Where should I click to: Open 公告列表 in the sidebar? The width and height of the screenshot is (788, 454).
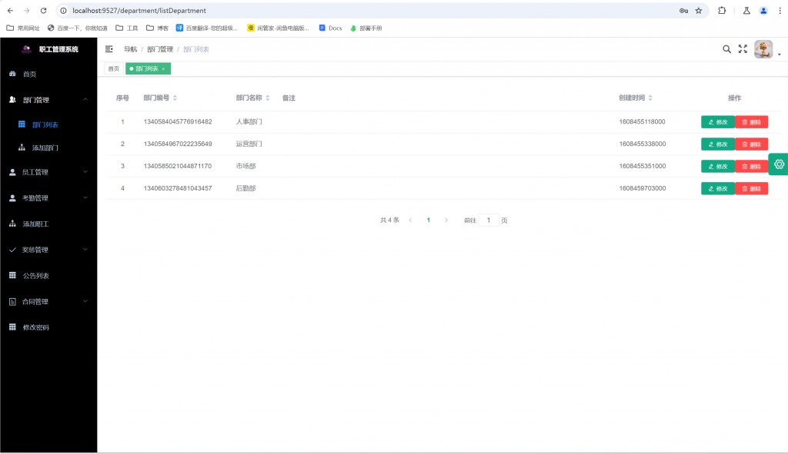(35, 276)
